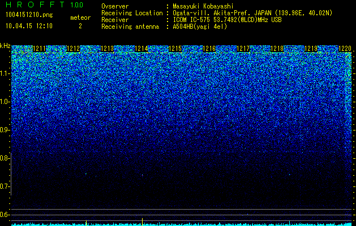Select the filename 1004151210.png
The image size is (356, 226).
click(29, 15)
